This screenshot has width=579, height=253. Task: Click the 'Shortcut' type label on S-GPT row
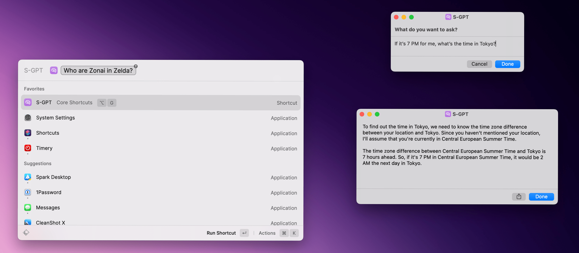(x=287, y=103)
